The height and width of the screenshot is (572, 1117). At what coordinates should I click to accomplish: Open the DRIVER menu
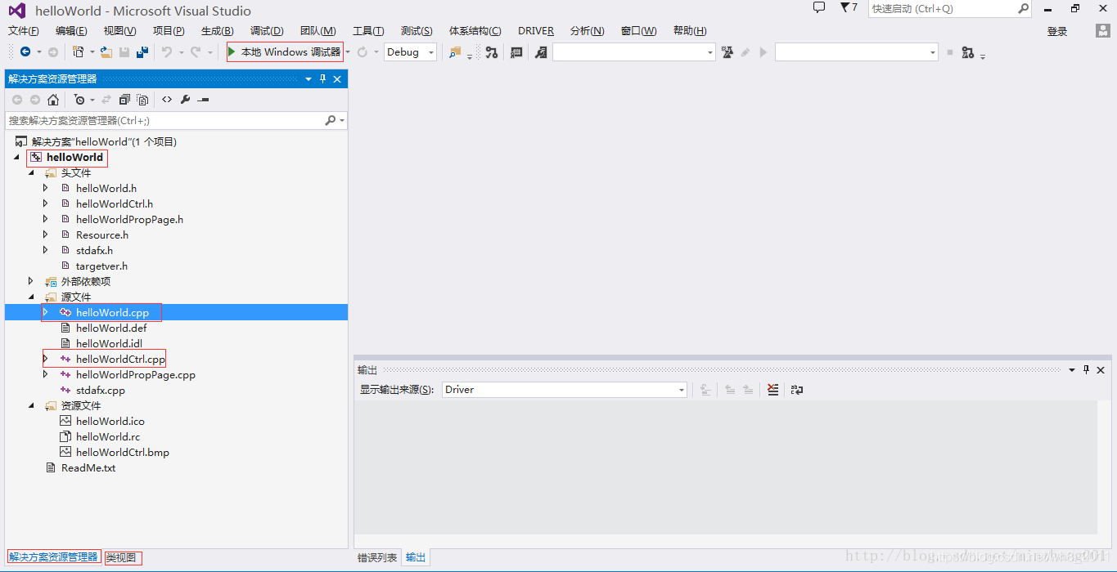(x=536, y=31)
